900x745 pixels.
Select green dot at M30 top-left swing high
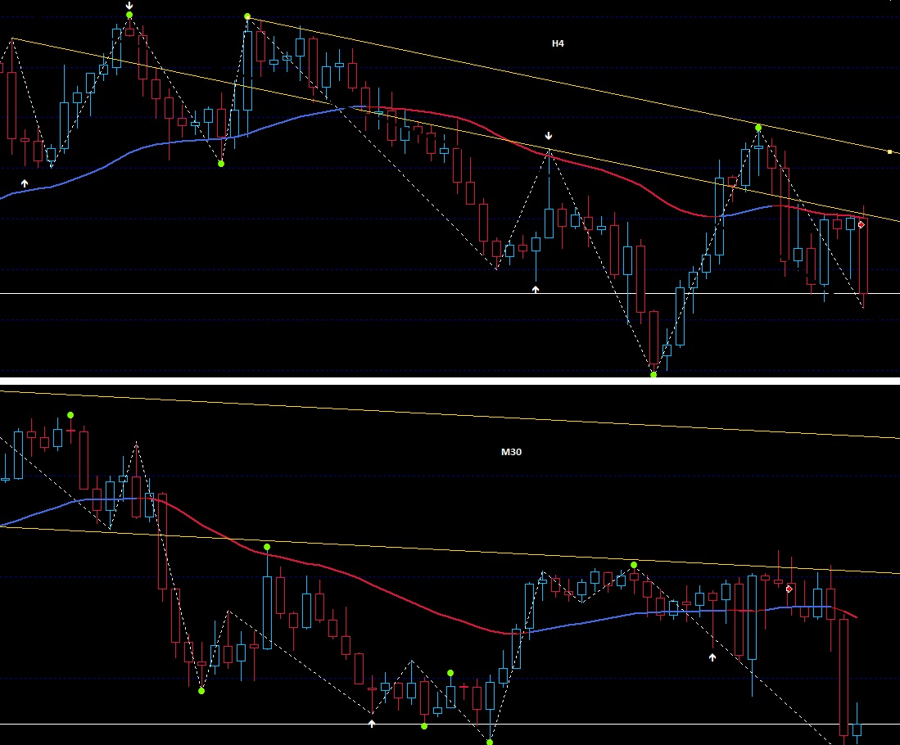tap(70, 415)
